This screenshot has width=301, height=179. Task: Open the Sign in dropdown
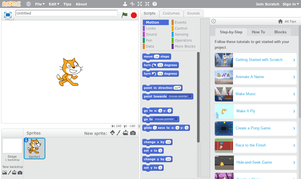291,4
